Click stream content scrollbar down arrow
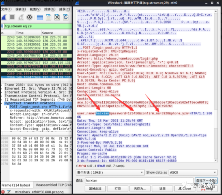The height and width of the screenshot is (195, 222). point(215,160)
